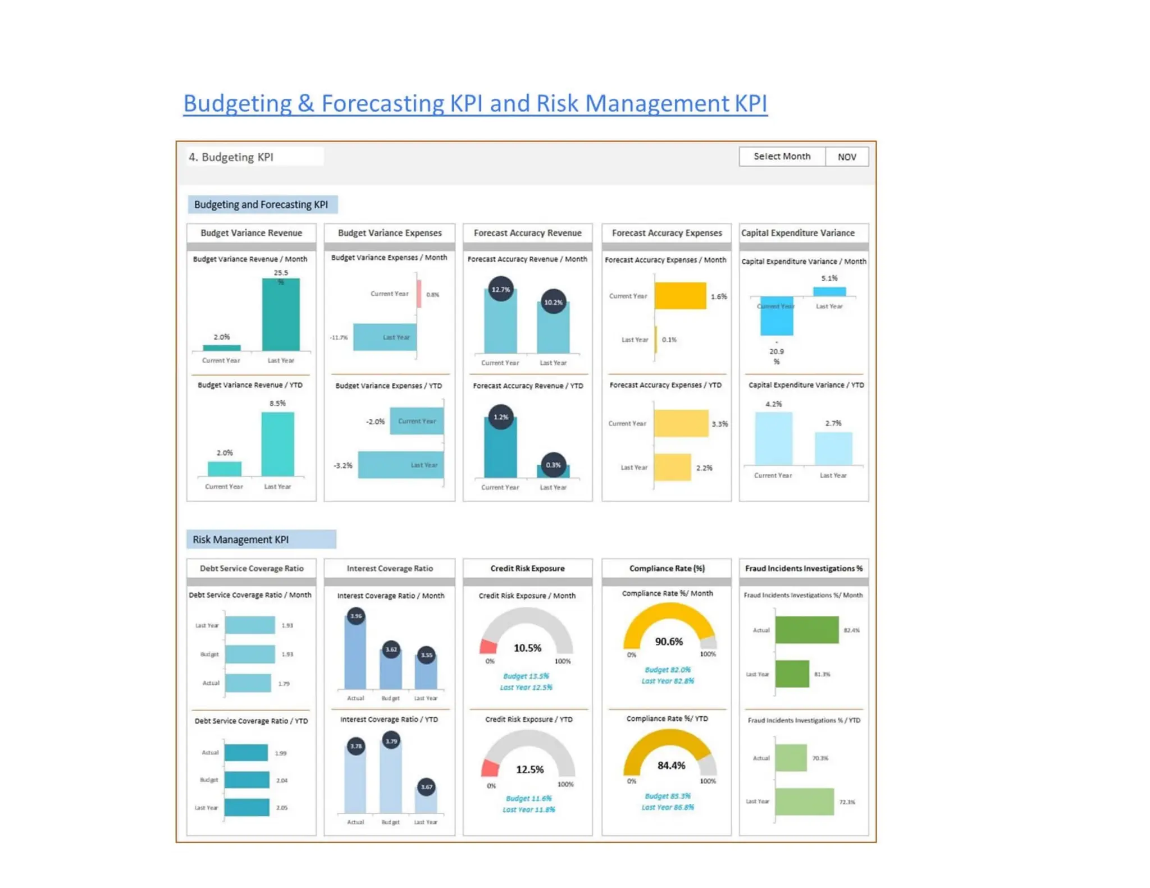Click the Last Year 12.5% credit risk text
This screenshot has height=888, width=1150.
pyautogui.click(x=526, y=688)
